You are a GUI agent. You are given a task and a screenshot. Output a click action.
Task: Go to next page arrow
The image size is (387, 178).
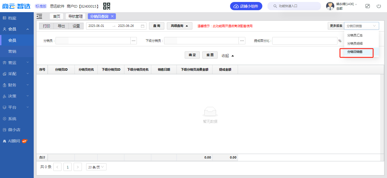[x=78, y=167]
